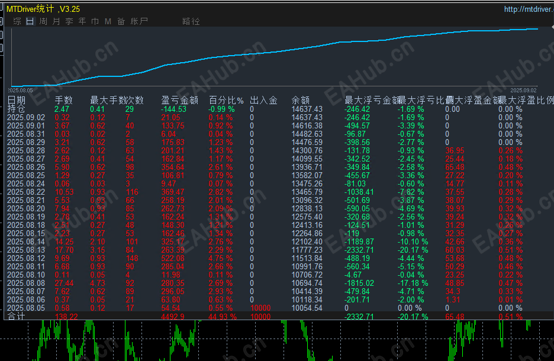Click the 出入金 column header
This screenshot has width=554, height=361.
[x=263, y=101]
